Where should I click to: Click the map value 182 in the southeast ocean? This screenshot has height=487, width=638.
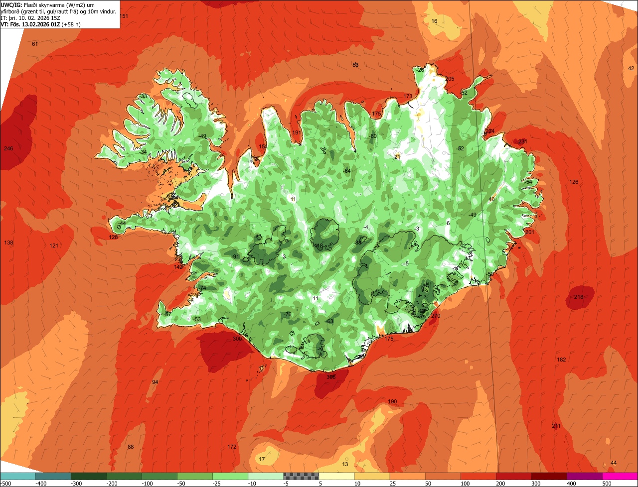pos(561,360)
